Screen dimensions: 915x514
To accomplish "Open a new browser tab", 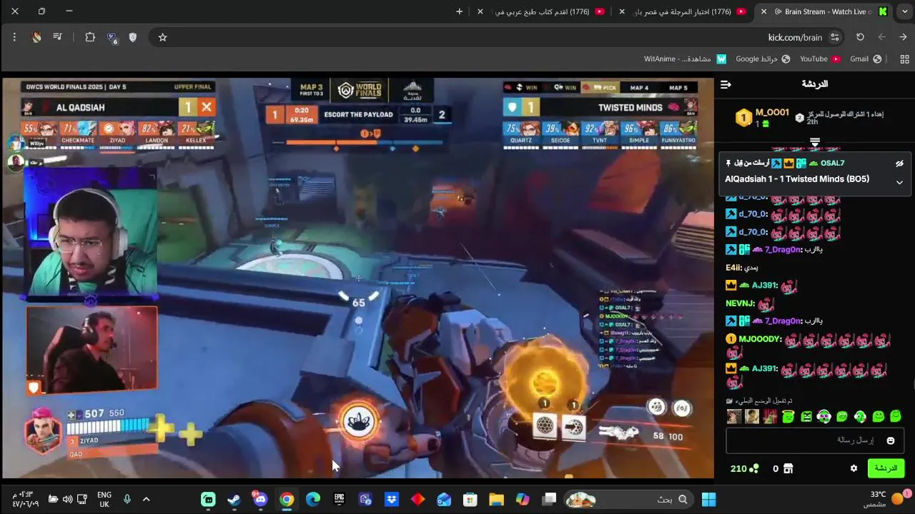I will pos(459,11).
